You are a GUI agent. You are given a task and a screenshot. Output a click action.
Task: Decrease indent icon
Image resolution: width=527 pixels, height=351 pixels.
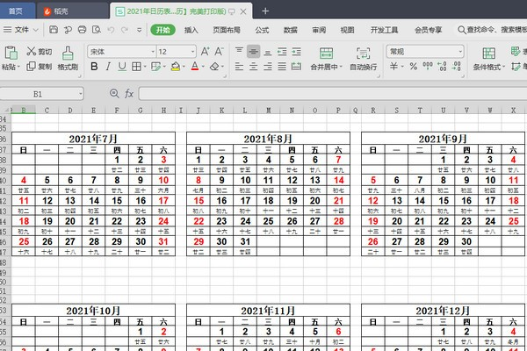coord(282,52)
